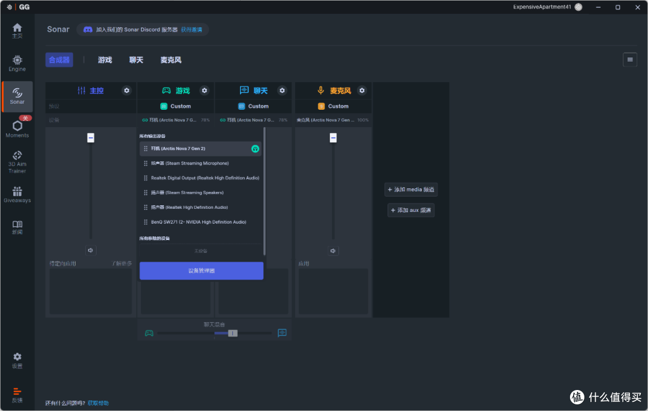This screenshot has height=411, width=648.
Task: Open 设置 settings at sidebar bottom
Action: [17, 360]
